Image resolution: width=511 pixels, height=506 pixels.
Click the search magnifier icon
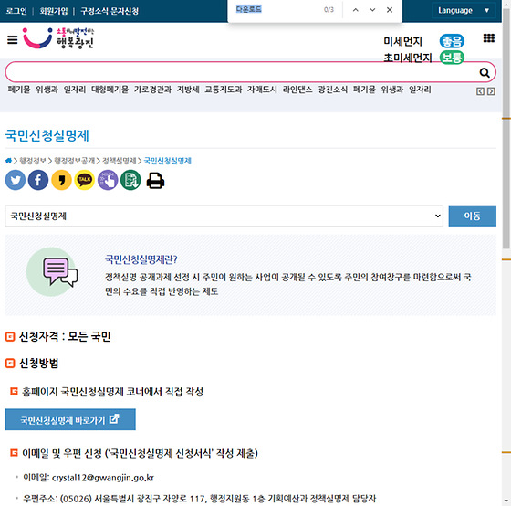click(485, 72)
